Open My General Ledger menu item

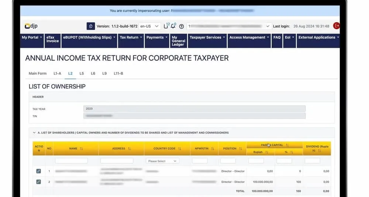click(x=178, y=41)
